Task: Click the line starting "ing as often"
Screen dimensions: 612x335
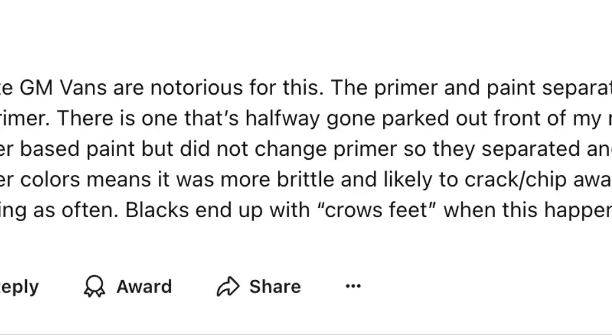Action: tap(306, 210)
